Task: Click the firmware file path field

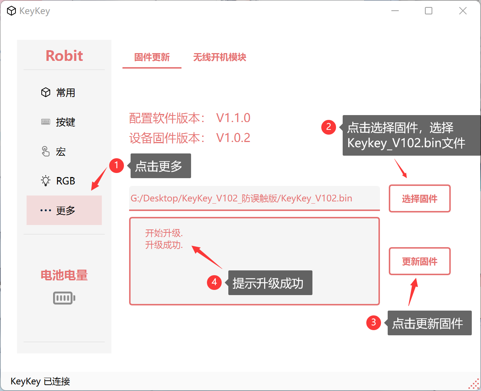Action: click(255, 198)
